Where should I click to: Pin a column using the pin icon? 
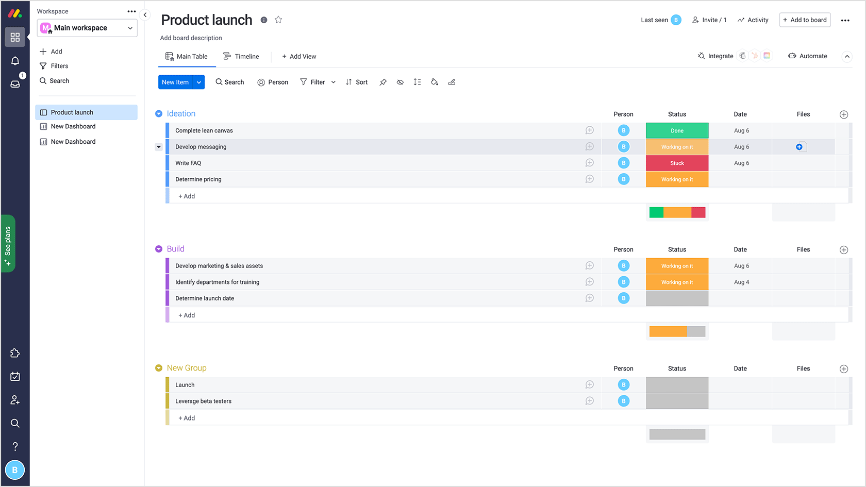pyautogui.click(x=382, y=82)
